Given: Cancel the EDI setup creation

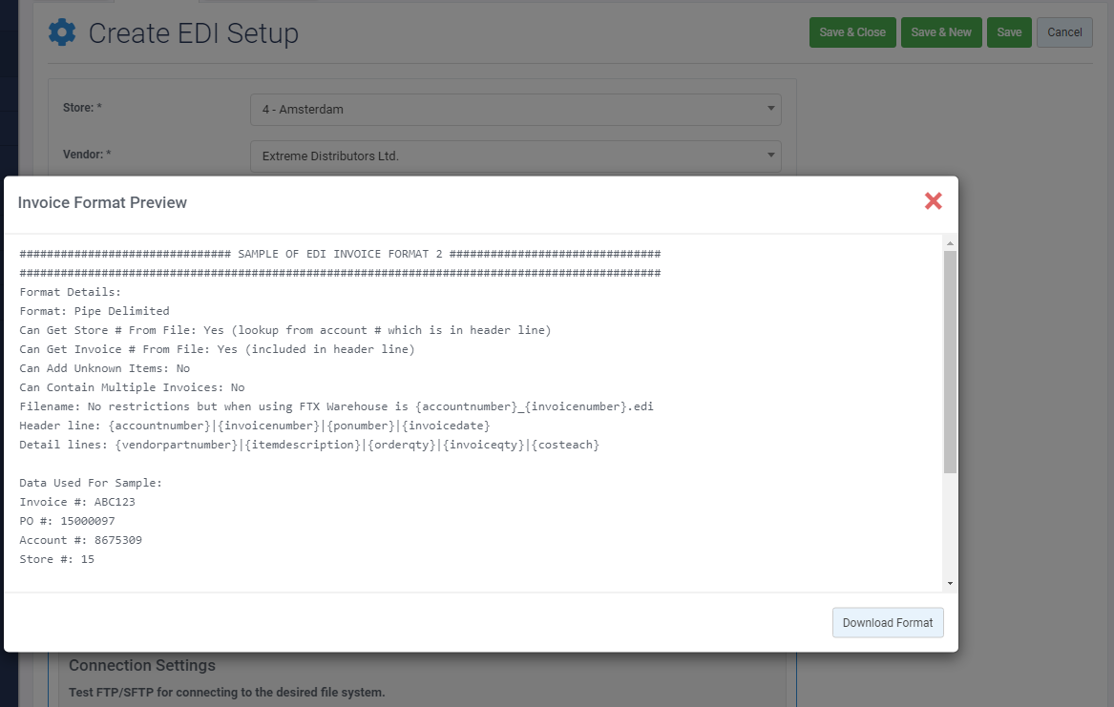Looking at the screenshot, I should [x=1064, y=32].
